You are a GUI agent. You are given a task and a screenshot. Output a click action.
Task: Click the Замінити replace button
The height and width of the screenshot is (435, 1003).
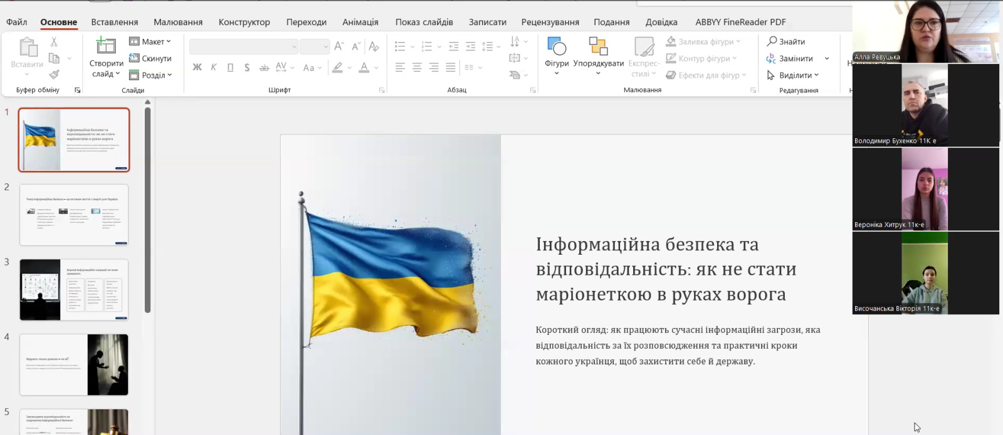790,58
